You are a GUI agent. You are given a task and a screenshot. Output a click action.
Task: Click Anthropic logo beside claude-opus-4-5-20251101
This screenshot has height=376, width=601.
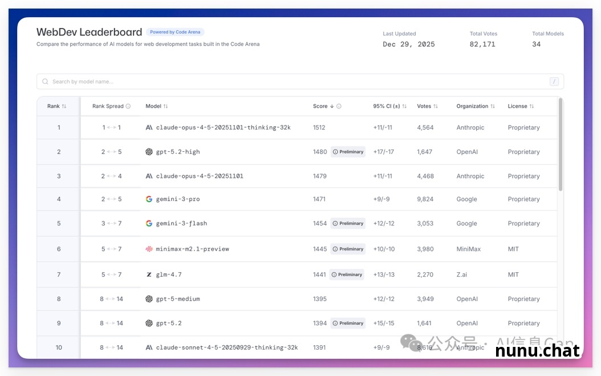[x=149, y=176]
